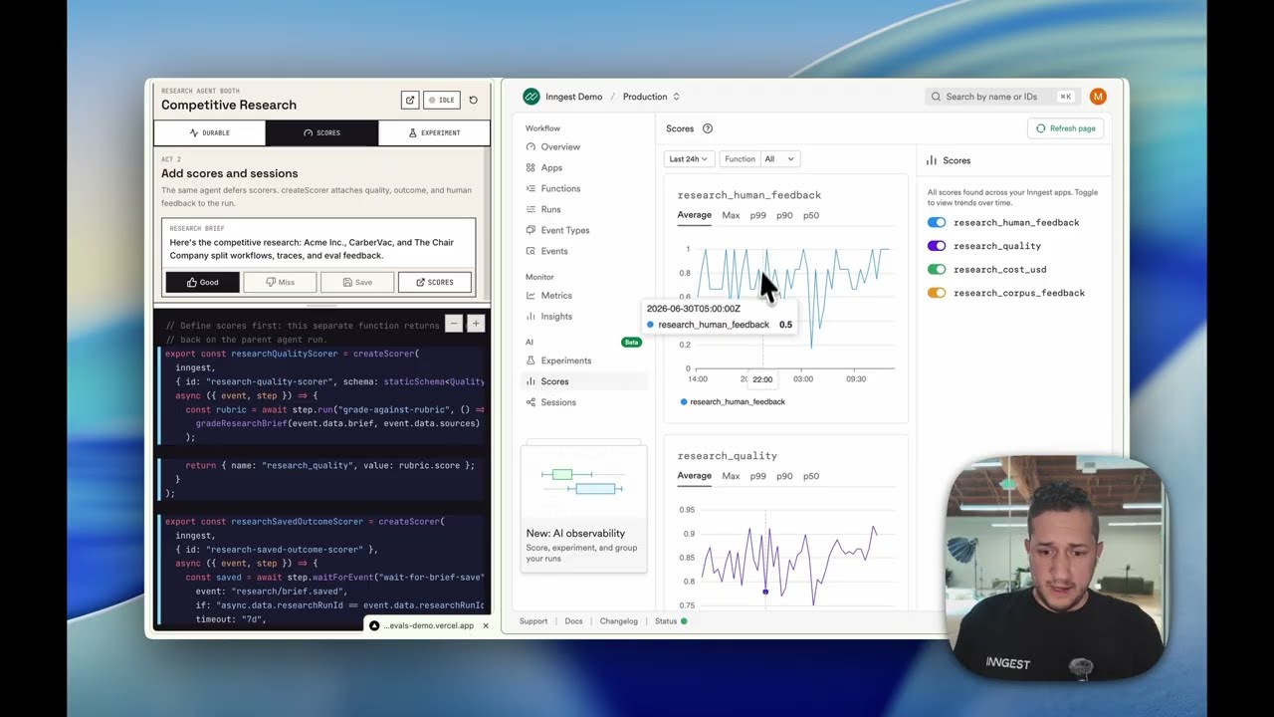The width and height of the screenshot is (1274, 717).
Task: Toggle research_cost_usd score switch
Action: [936, 269]
